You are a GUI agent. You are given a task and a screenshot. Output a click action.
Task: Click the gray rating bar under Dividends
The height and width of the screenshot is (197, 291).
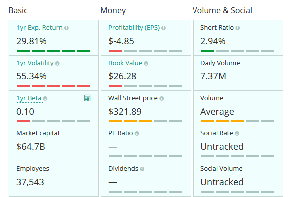pyautogui.click(x=145, y=192)
